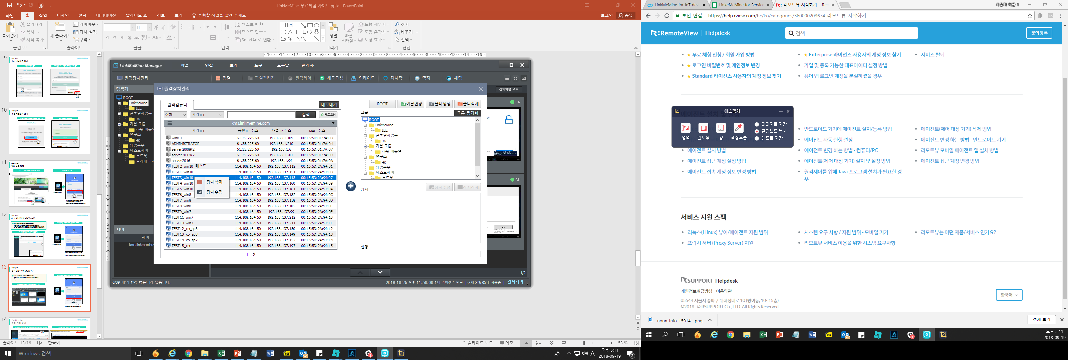The height and width of the screenshot is (360, 1068).
Task: Select 이미지로 저장 radio option
Action: tap(757, 124)
